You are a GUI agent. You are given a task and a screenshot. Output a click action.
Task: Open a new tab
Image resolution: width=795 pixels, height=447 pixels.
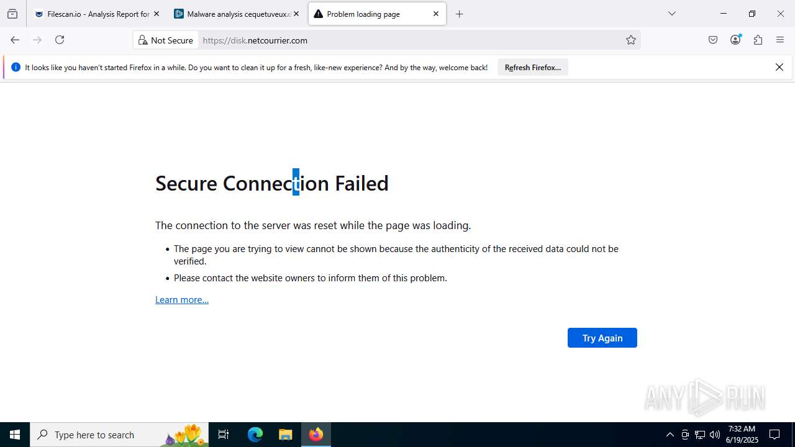click(x=460, y=14)
